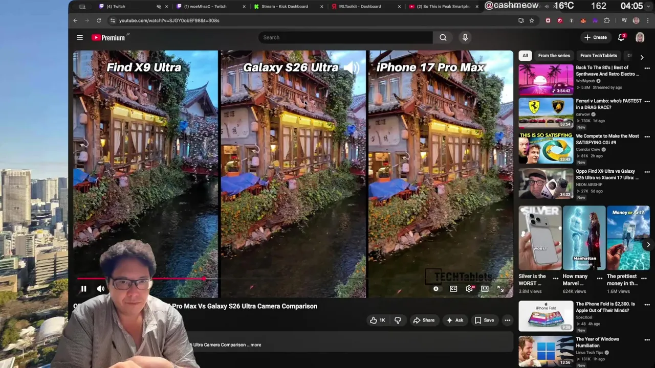The width and height of the screenshot is (655, 368).
Task: Open the notifications bell
Action: (x=621, y=37)
